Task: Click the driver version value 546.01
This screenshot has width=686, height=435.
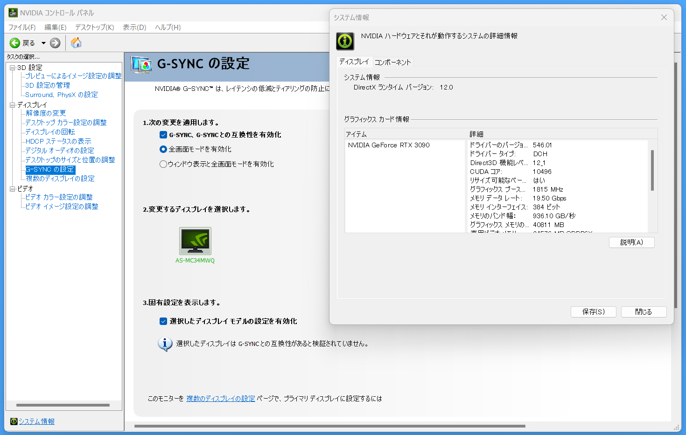Action: point(542,145)
